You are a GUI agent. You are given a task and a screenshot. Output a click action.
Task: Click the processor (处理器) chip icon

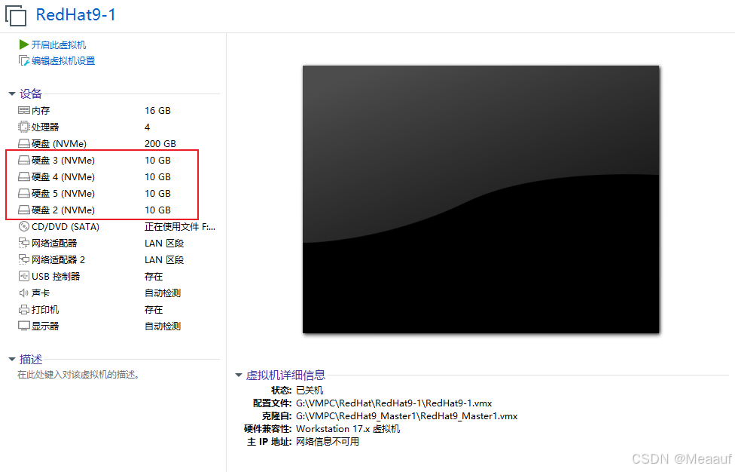click(24, 127)
